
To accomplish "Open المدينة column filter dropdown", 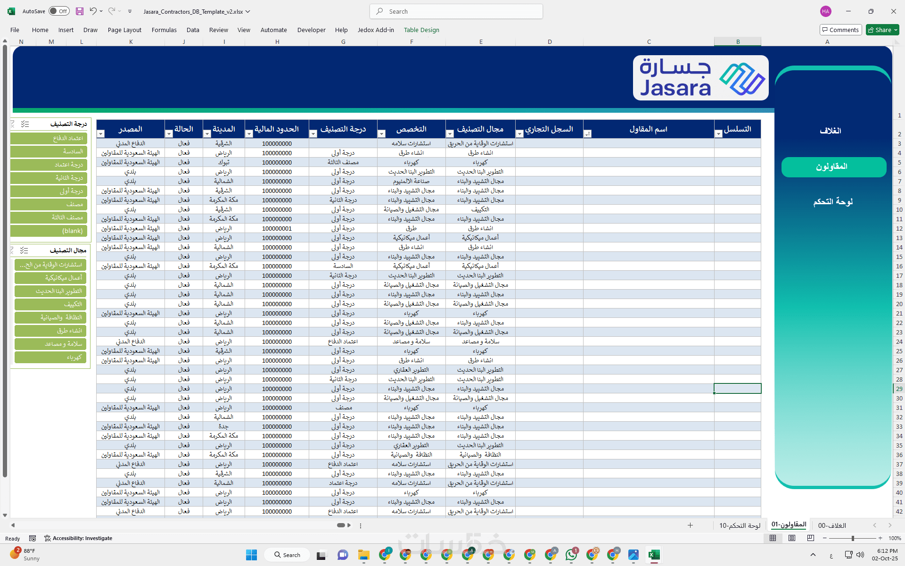I will tap(207, 134).
